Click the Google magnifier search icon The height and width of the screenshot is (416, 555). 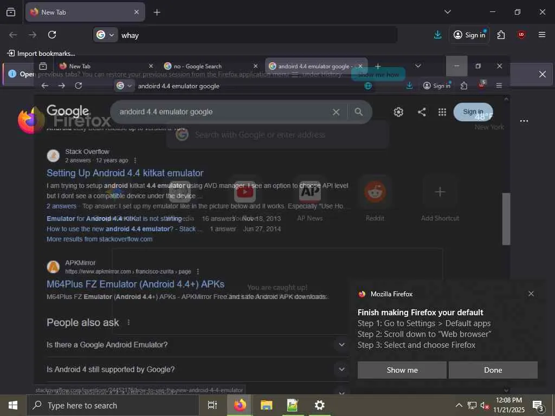pos(359,112)
